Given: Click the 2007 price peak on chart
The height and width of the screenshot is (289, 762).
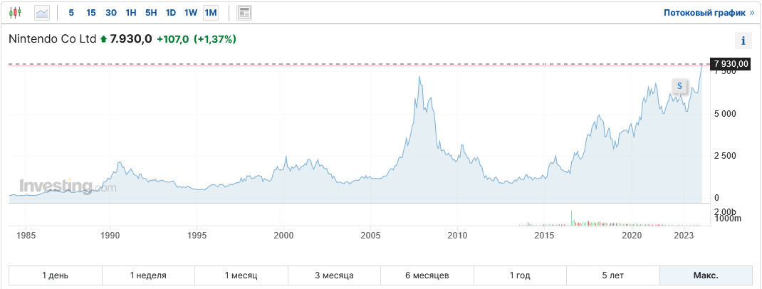Looking at the screenshot, I should [419, 77].
